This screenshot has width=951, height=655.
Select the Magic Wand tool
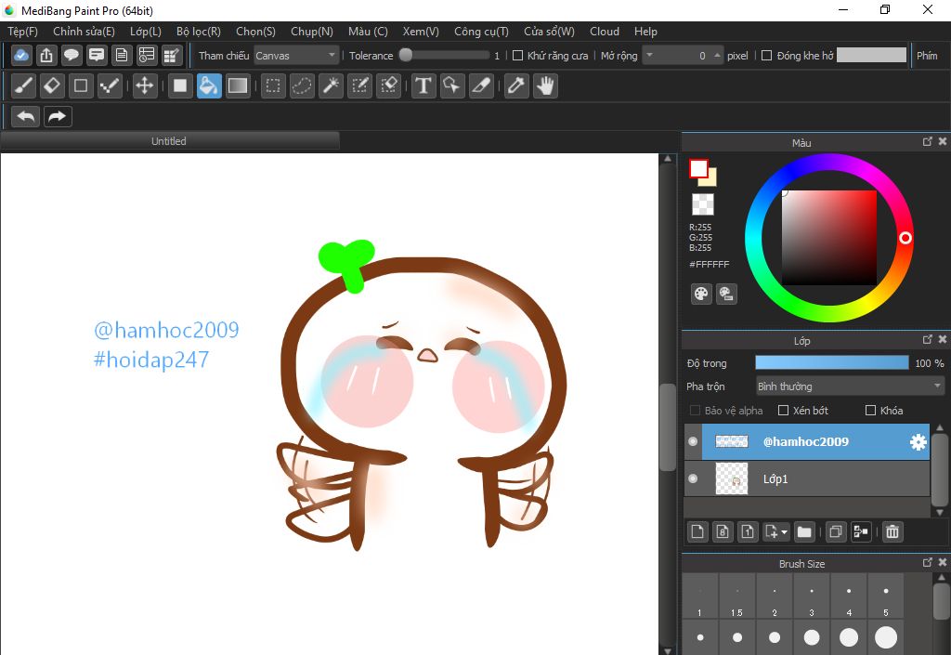tap(331, 86)
